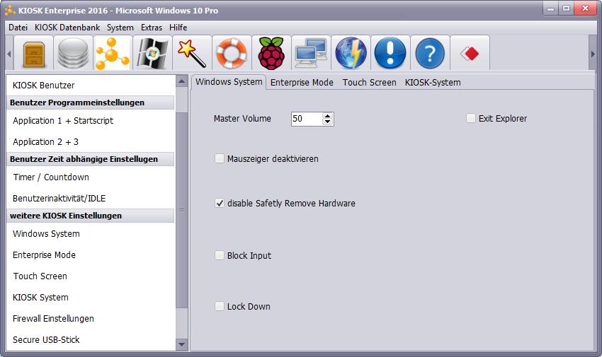Click the lifebuoy support icon
Screen dimensions: 602x357
(x=232, y=53)
